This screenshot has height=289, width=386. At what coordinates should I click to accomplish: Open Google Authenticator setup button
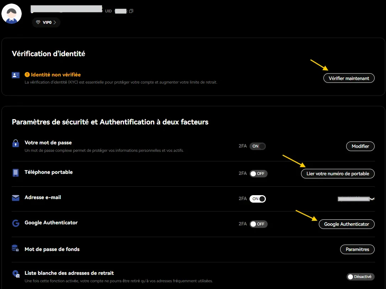[346, 224]
